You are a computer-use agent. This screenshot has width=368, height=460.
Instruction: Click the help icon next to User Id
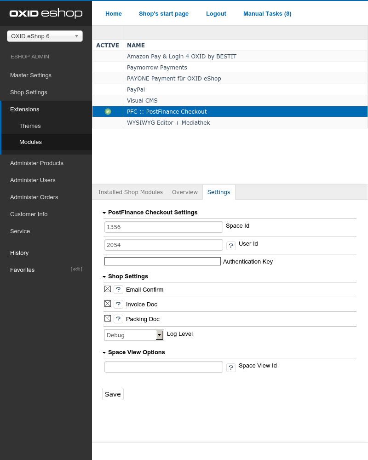[231, 245]
